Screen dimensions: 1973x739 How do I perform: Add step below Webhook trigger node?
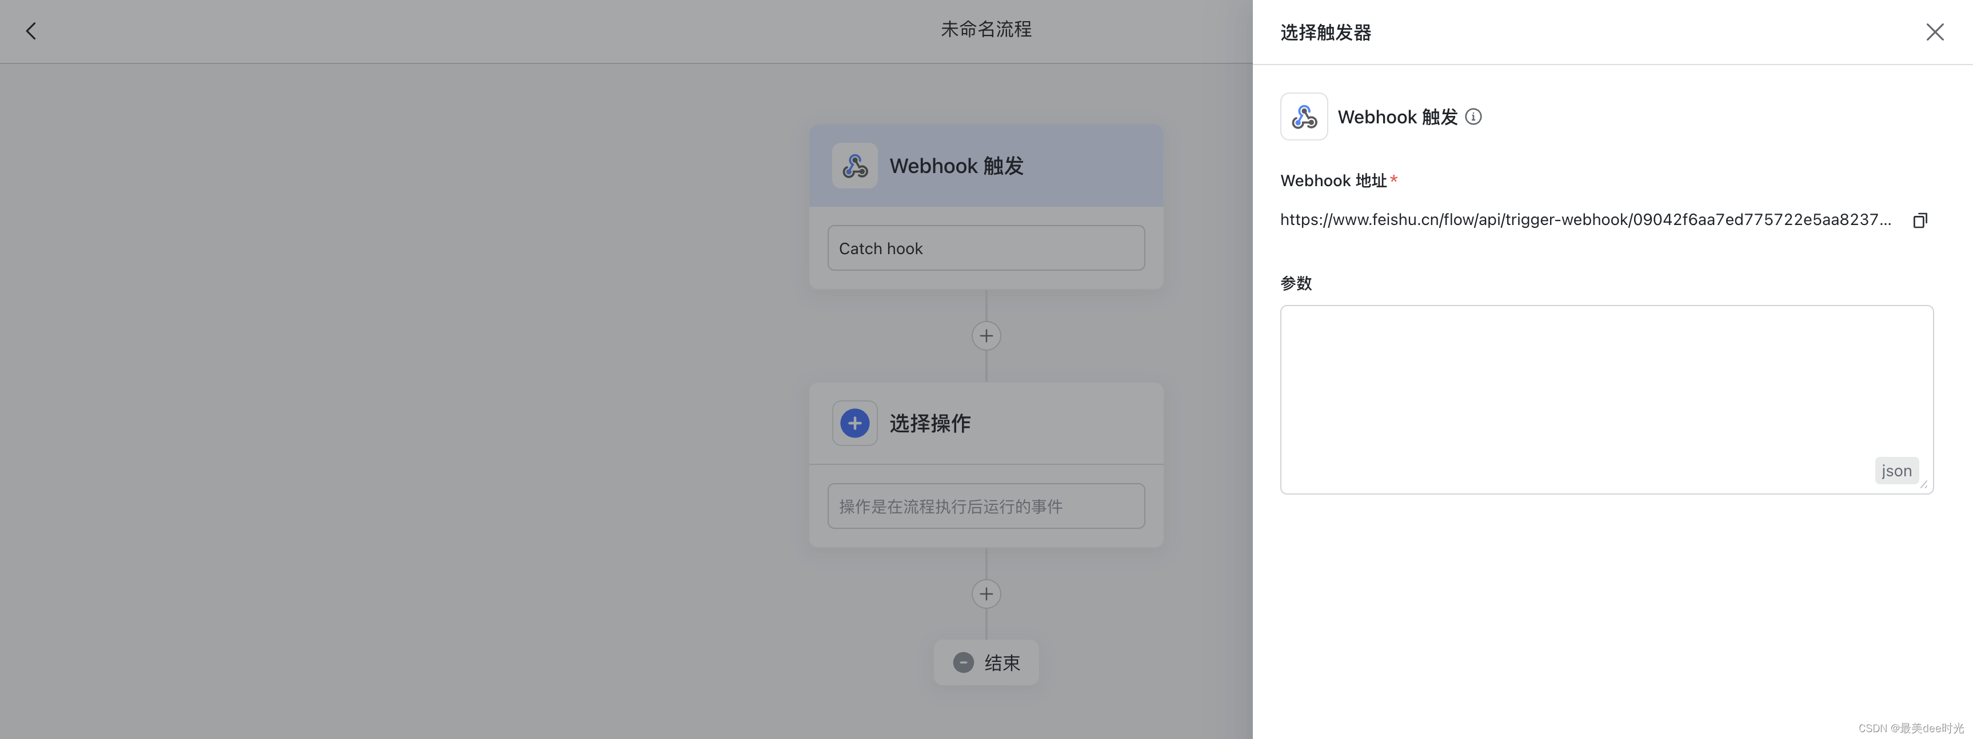click(x=986, y=336)
